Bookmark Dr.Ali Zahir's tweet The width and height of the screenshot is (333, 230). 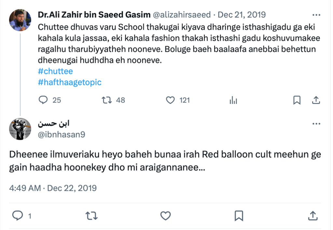(x=297, y=100)
